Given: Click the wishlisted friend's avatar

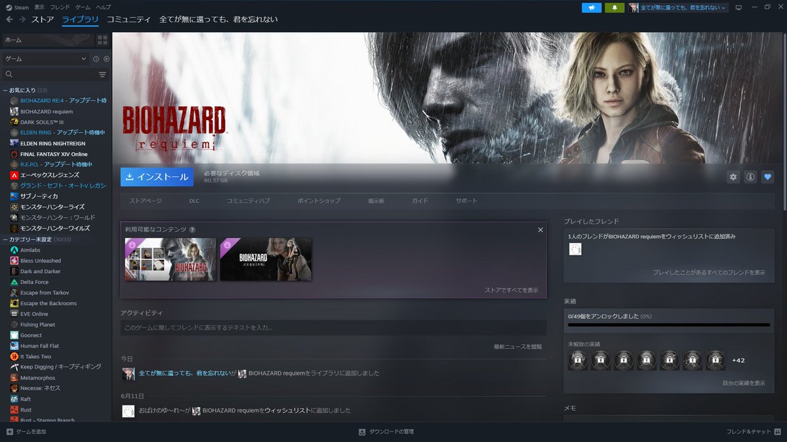Looking at the screenshot, I should pyautogui.click(x=575, y=249).
